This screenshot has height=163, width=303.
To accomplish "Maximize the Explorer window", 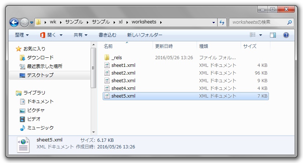I will (273, 9).
